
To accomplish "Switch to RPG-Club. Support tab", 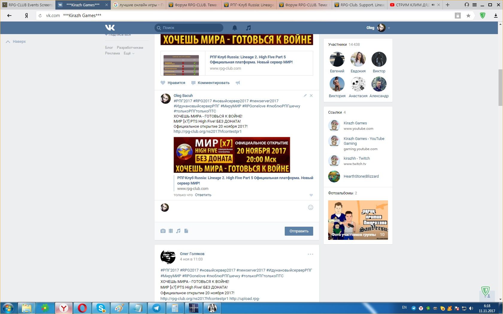I will pyautogui.click(x=359, y=5).
